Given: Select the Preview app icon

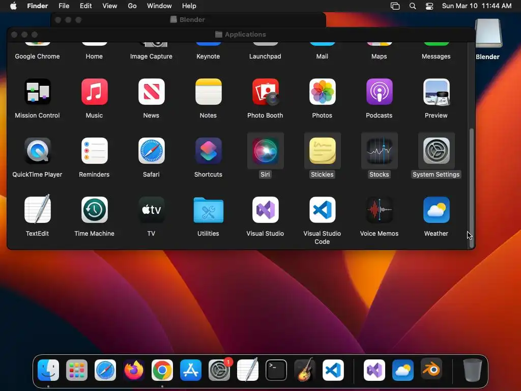Looking at the screenshot, I should tap(436, 92).
